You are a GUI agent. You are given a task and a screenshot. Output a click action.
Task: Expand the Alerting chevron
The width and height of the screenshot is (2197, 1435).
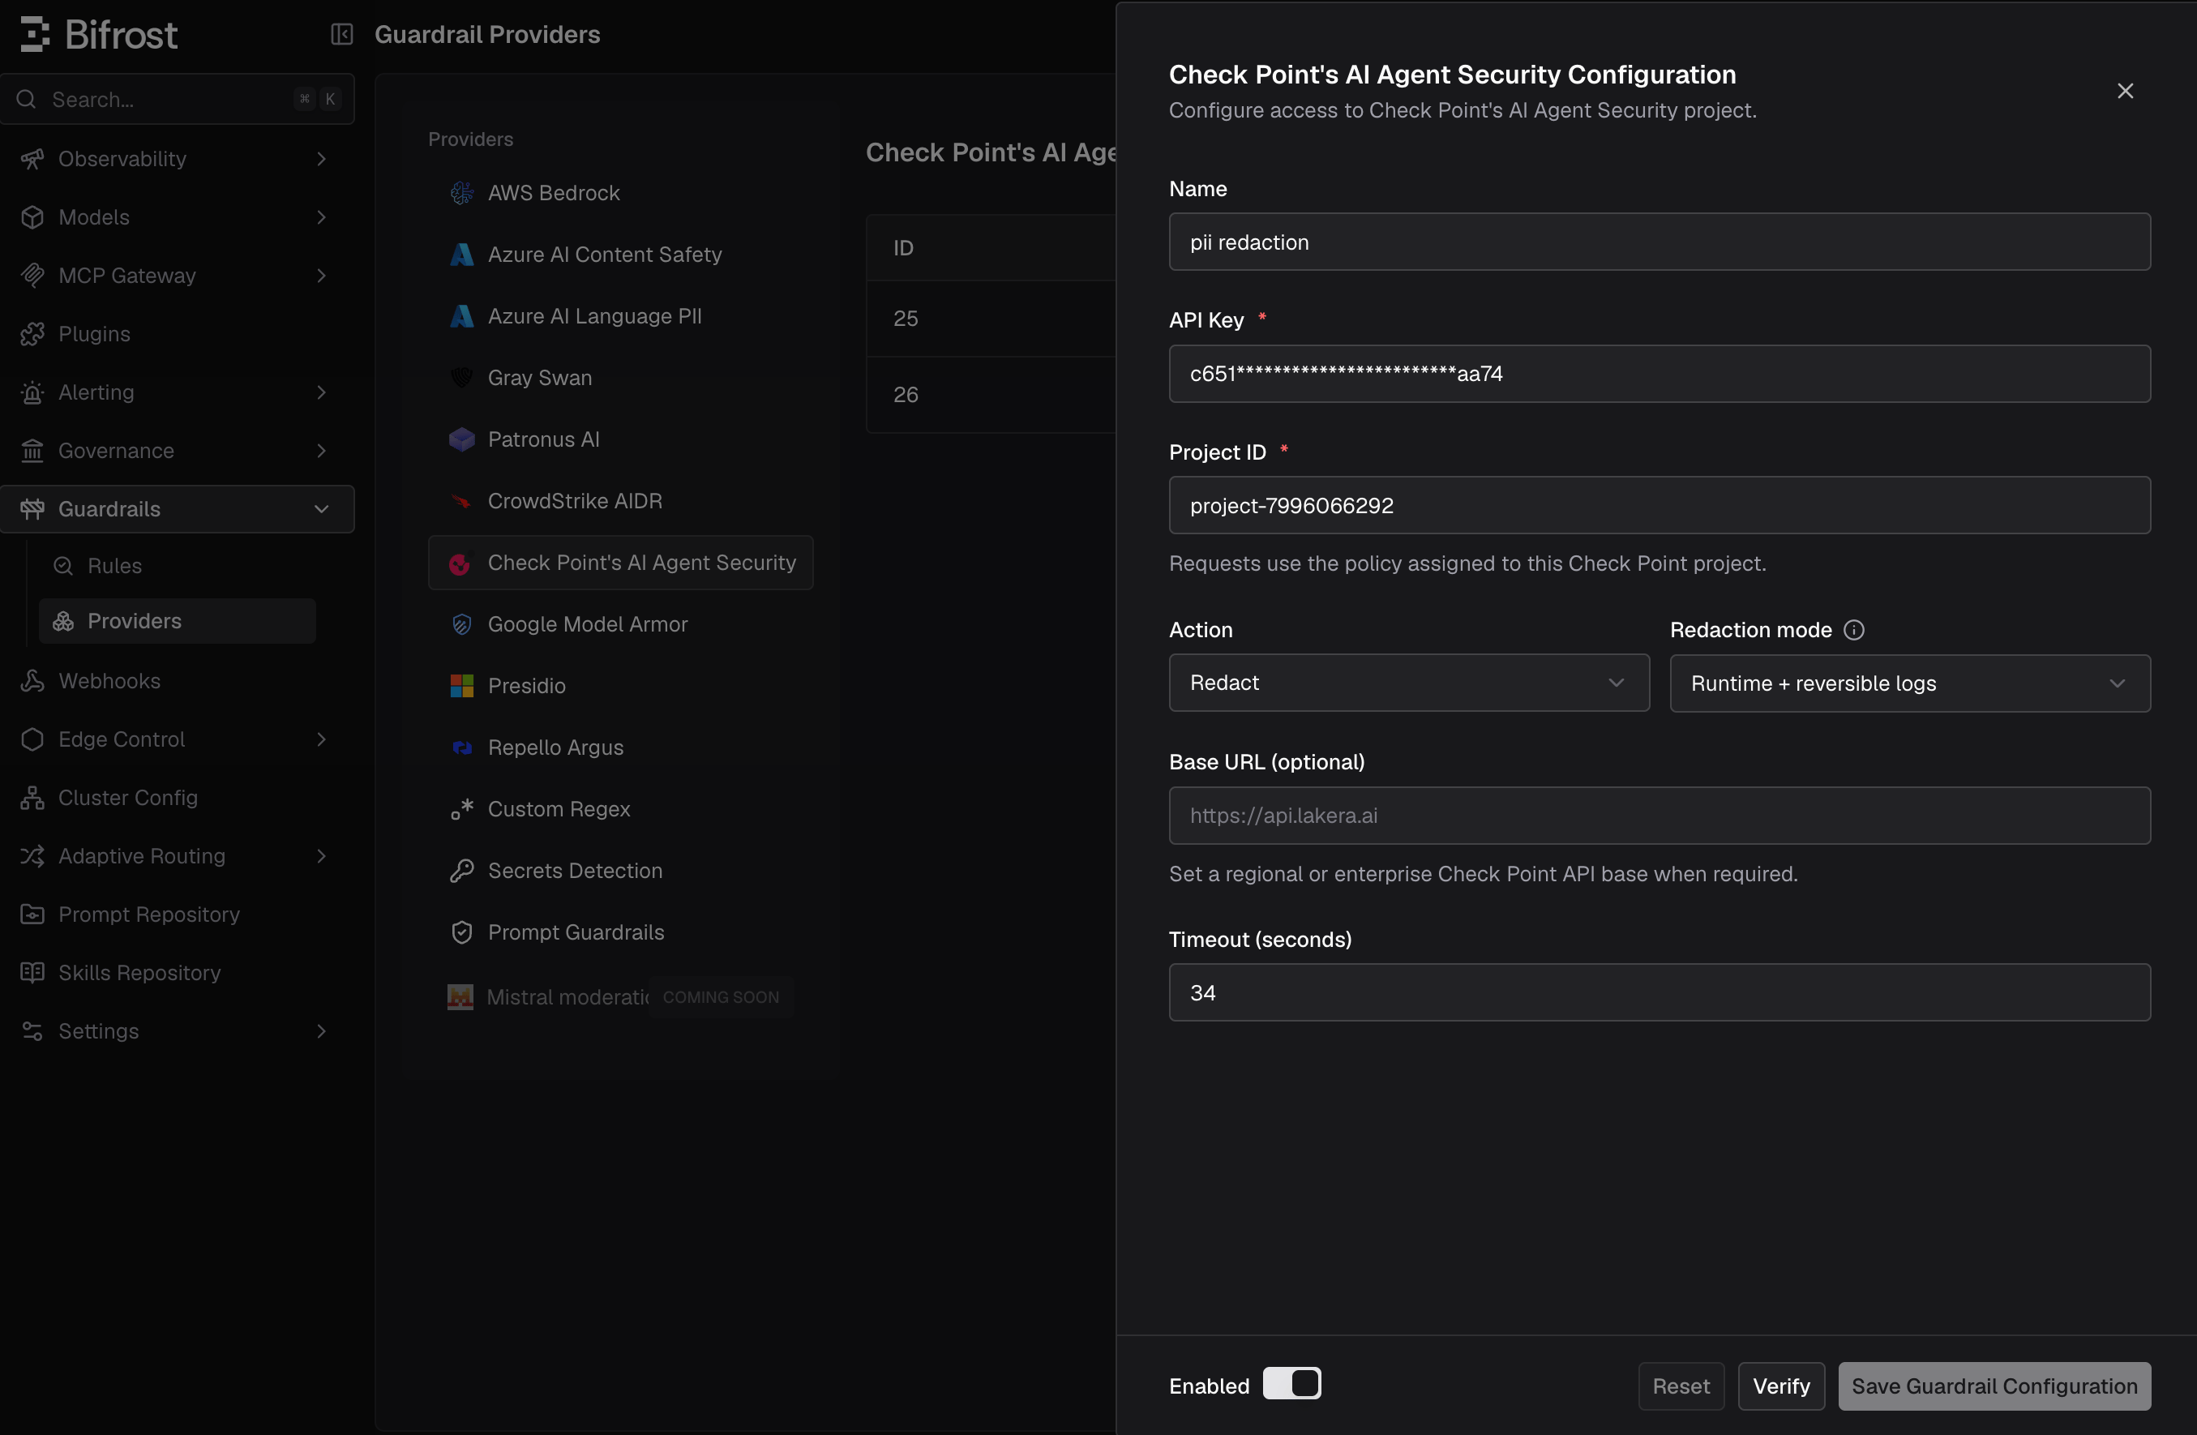[x=321, y=392]
